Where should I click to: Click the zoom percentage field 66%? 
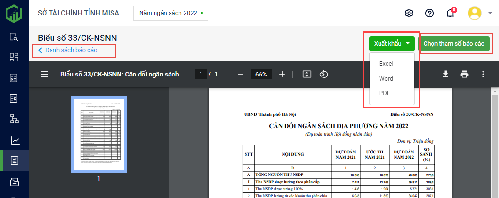pyautogui.click(x=261, y=74)
